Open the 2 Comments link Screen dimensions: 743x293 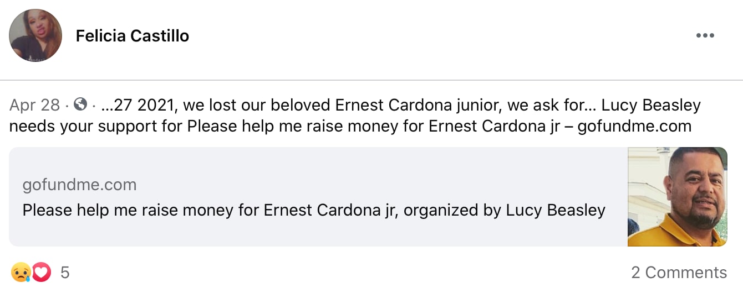coord(679,273)
